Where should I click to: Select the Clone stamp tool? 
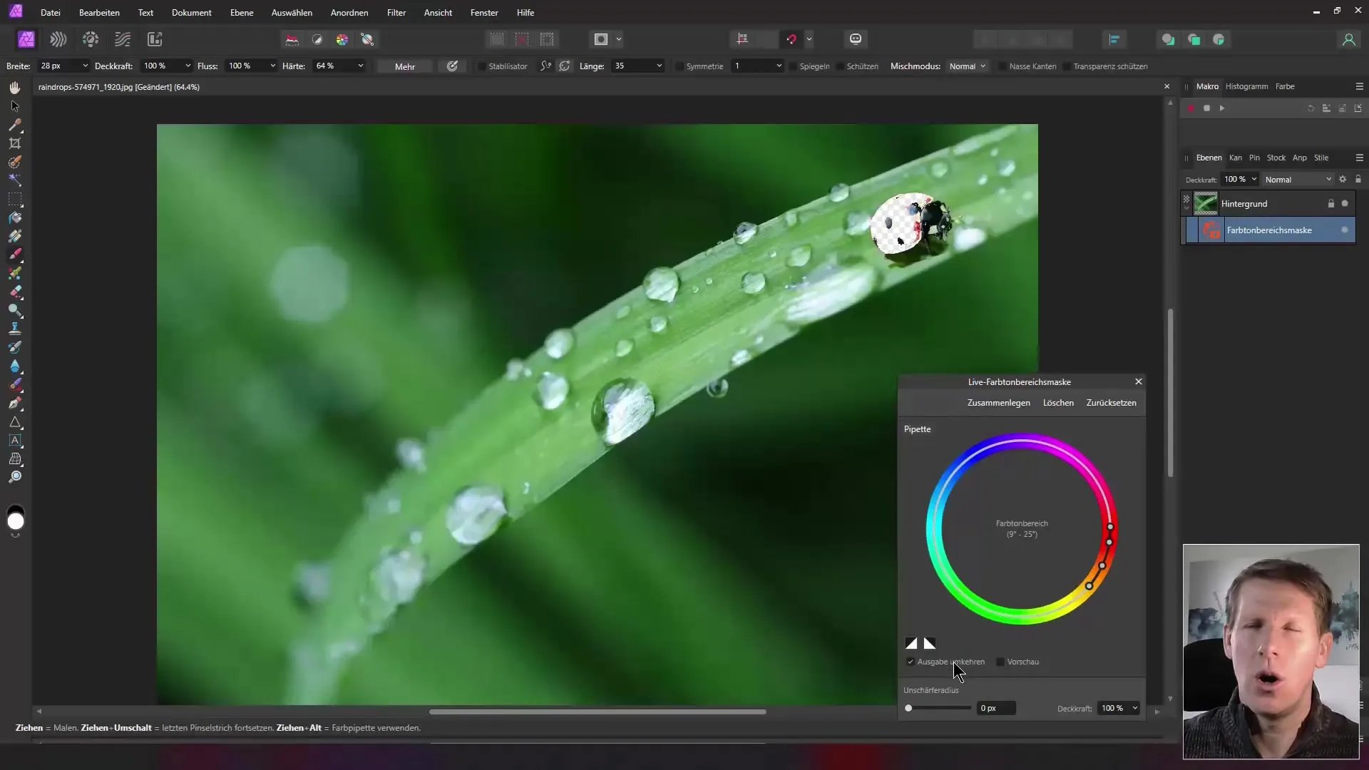tap(15, 329)
